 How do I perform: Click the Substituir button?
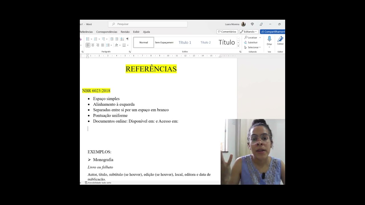pyautogui.click(x=251, y=42)
